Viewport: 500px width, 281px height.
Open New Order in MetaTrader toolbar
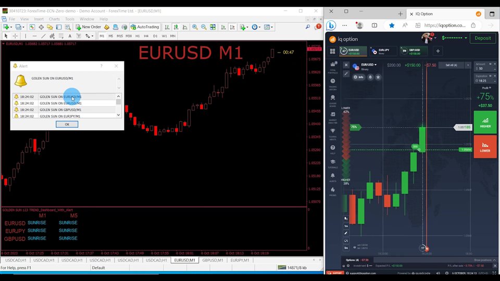(x=89, y=27)
